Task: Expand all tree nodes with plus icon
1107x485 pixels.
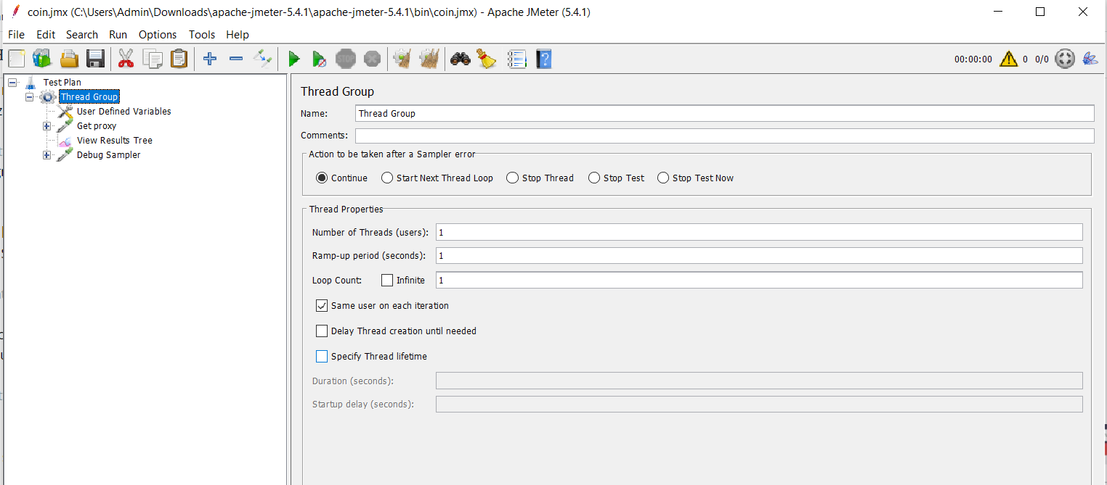Action: click(210, 59)
